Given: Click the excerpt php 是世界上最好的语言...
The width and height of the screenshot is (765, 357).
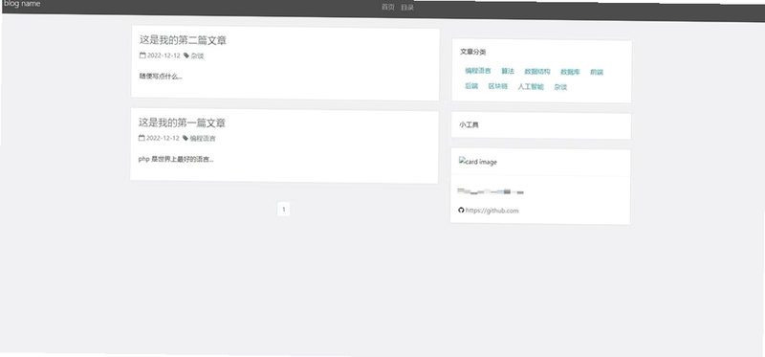Looking at the screenshot, I should point(176,159).
